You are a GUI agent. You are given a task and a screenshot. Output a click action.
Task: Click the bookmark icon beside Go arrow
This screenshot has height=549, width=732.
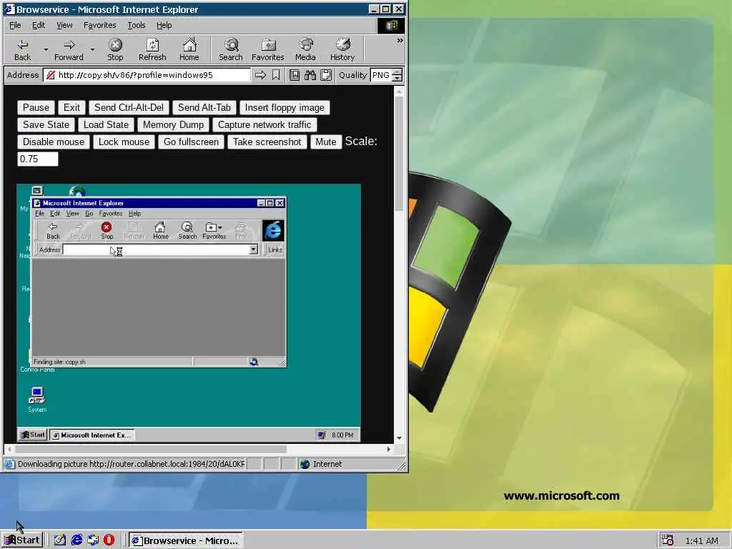(x=276, y=74)
